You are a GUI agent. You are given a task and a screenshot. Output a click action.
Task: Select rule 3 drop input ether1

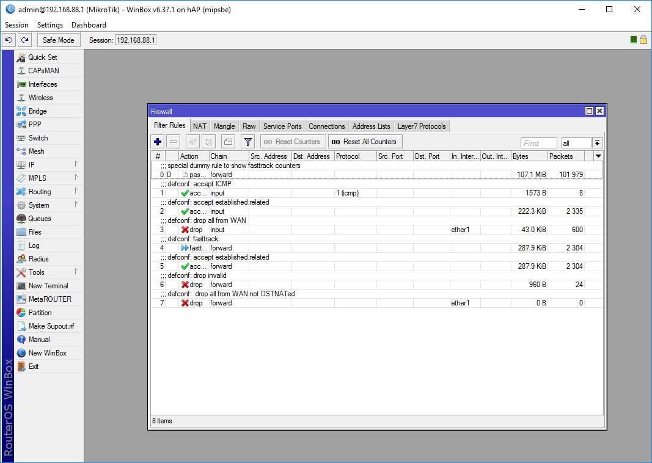coord(377,230)
